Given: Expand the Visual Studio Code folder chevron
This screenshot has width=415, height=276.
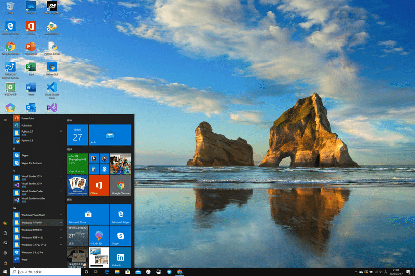Looking at the screenshot, I should pyautogui.click(x=61, y=191).
